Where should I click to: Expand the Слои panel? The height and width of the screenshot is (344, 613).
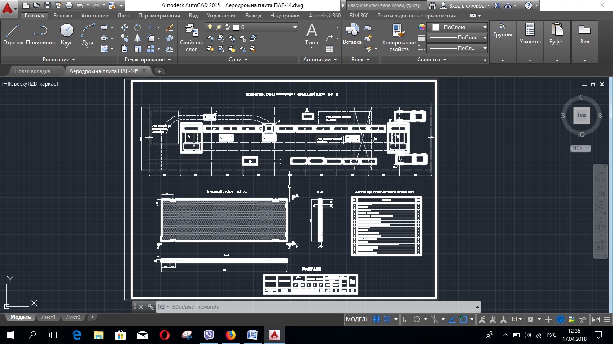click(238, 59)
